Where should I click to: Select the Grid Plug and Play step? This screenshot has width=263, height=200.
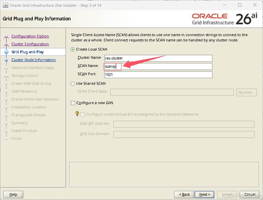coord(28,52)
